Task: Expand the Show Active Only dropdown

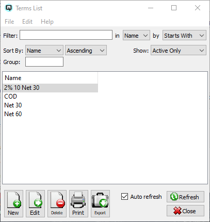Action: [x=179, y=50]
